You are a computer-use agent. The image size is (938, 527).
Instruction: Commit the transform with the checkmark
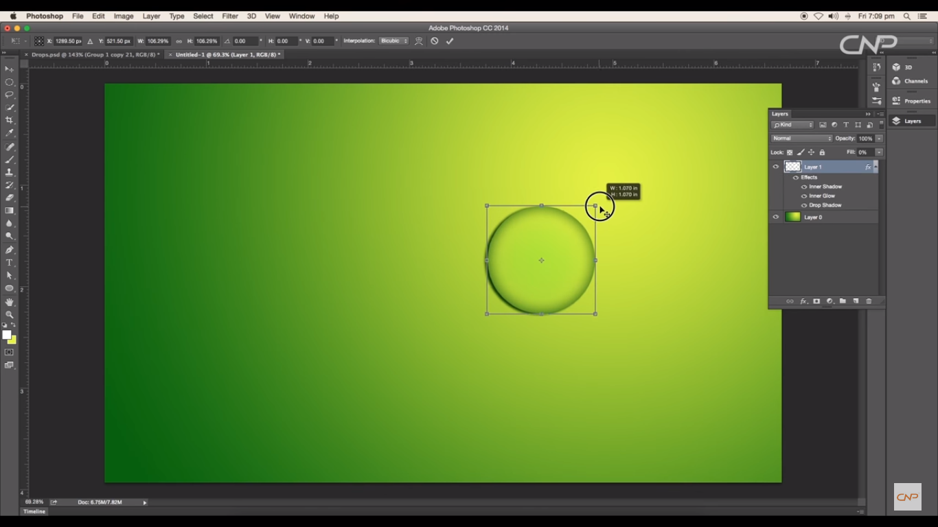450,41
